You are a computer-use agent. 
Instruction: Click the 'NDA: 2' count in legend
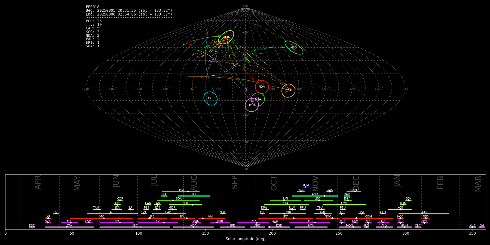93,35
